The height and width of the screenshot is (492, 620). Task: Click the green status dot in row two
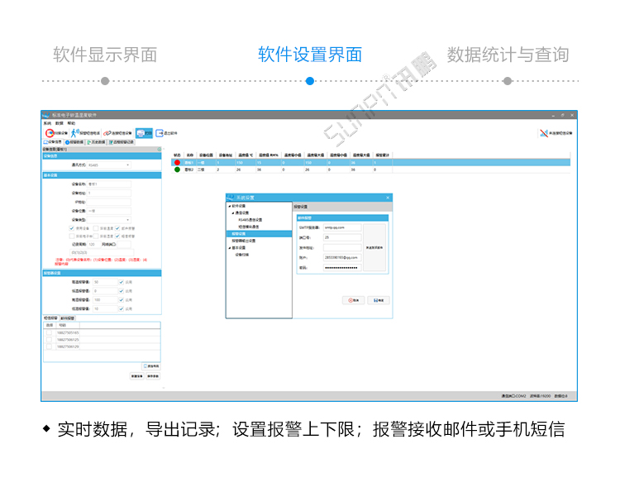177,170
